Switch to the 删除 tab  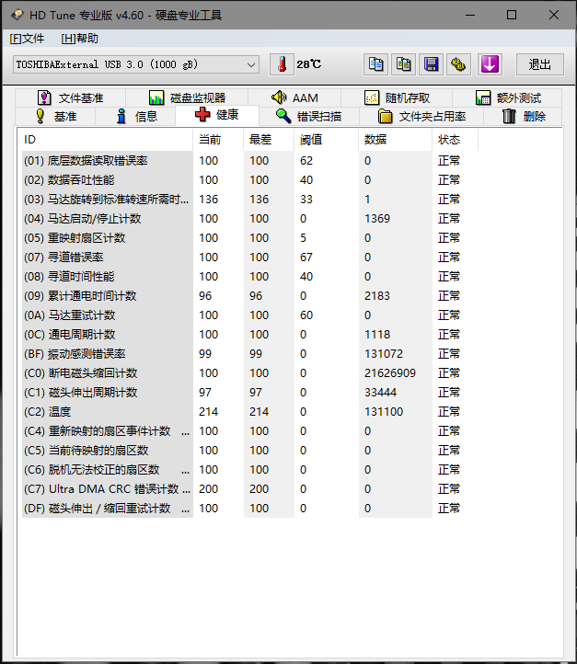pos(524,116)
